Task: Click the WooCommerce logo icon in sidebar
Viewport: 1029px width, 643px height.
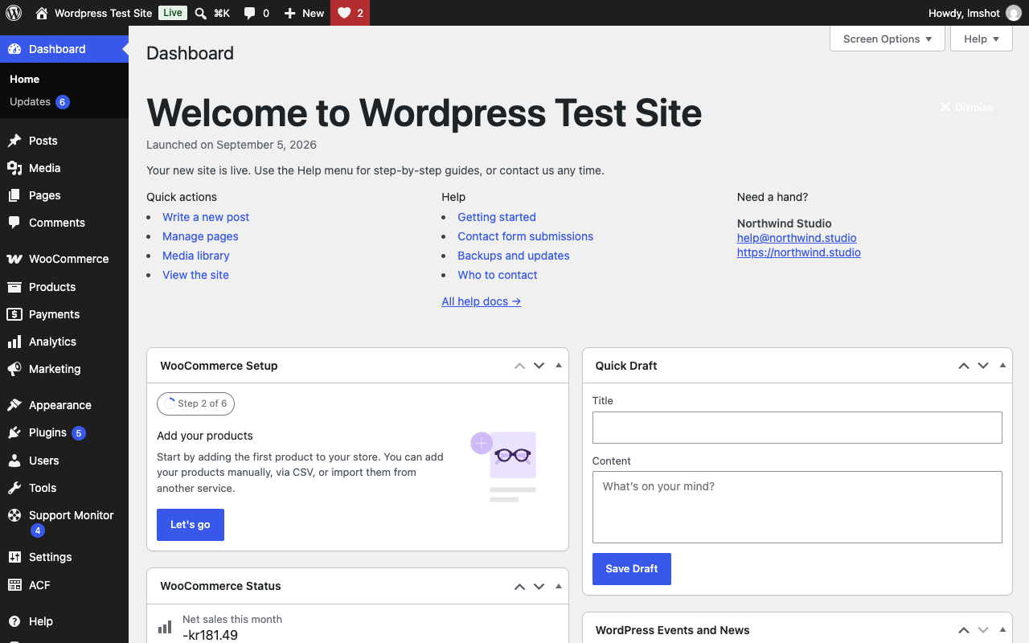Action: point(14,259)
